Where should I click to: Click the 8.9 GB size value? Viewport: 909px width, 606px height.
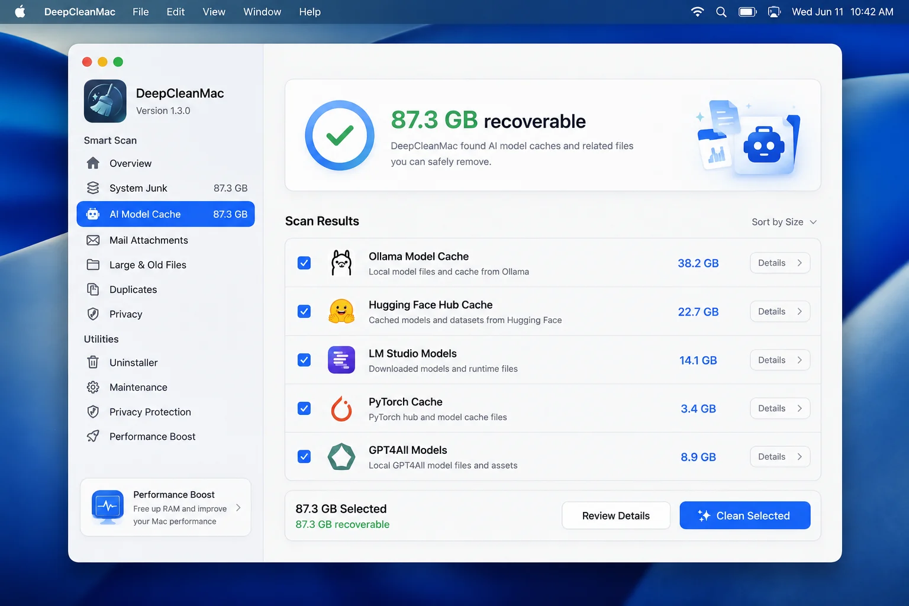[698, 457]
